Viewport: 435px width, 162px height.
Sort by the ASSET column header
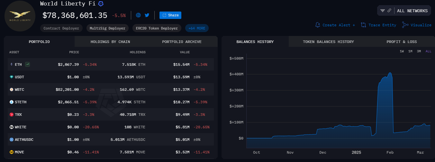coord(14,52)
